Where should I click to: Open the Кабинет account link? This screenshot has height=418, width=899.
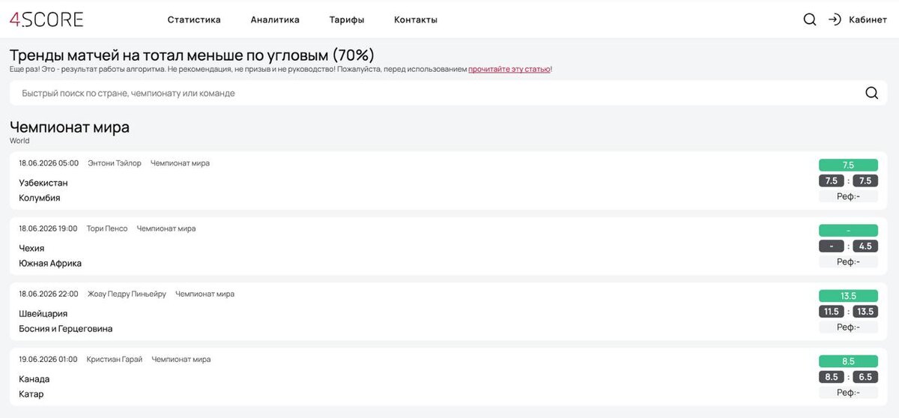[868, 19]
